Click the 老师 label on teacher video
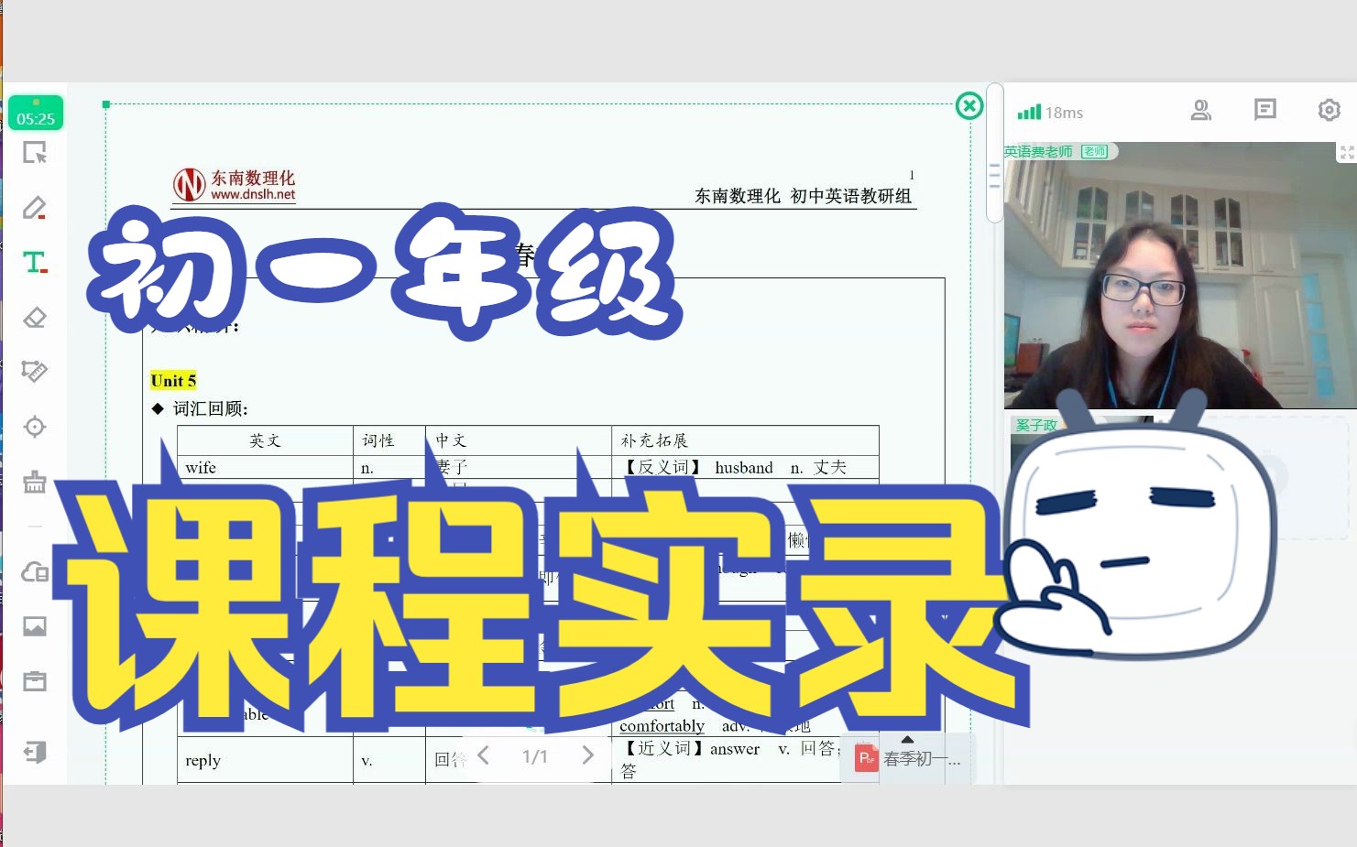Screen dimensions: 1357x847 pos(1096,150)
